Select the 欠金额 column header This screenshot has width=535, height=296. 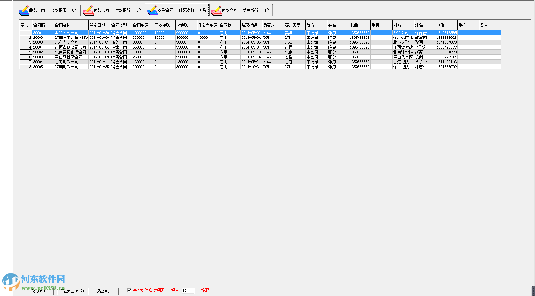coord(186,25)
